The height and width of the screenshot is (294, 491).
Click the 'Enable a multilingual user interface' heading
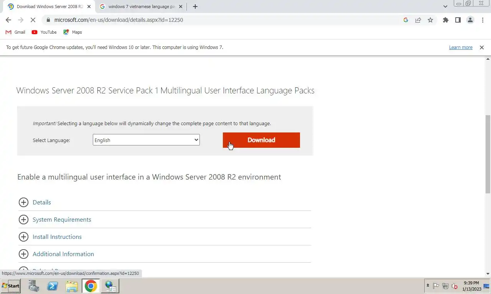coord(149,177)
